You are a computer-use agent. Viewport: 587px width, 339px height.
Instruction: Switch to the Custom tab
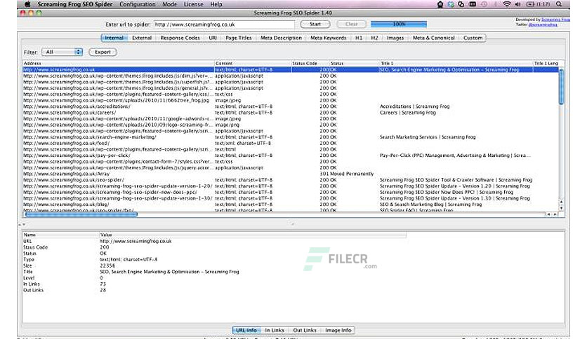[473, 38]
